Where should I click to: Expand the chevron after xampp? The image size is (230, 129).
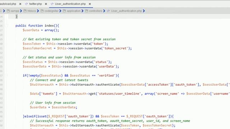[x=21, y=11]
